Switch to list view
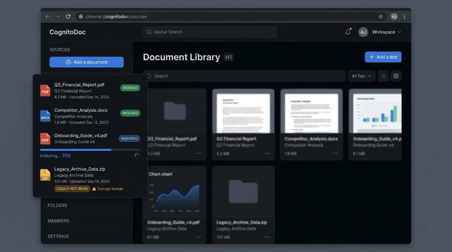452x252 pixels. 383,76
